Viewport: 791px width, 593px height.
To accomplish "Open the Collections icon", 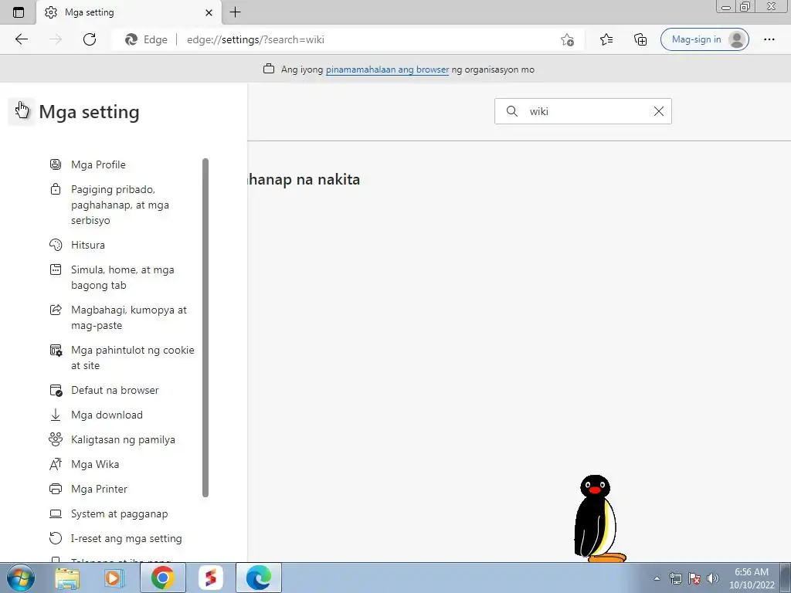I will pos(640,39).
